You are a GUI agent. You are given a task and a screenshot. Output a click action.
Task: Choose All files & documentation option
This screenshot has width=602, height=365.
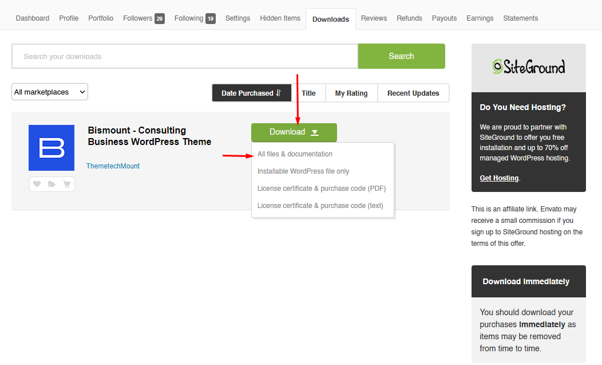295,154
